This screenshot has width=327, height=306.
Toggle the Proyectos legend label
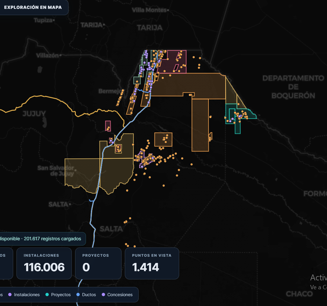click(61, 294)
